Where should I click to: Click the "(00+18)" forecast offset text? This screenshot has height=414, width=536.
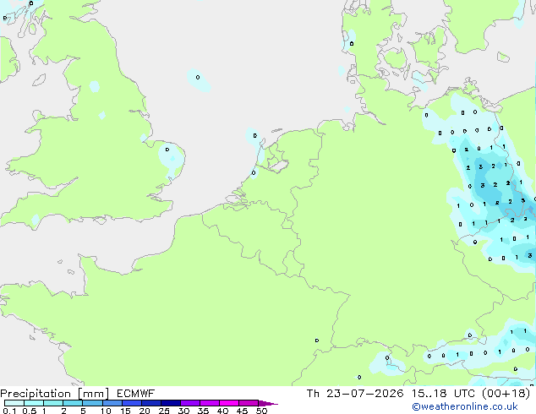pyautogui.click(x=506, y=393)
